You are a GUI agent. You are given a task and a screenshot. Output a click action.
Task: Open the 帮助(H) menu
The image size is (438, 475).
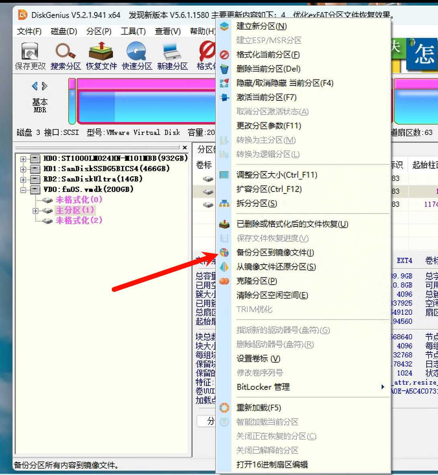[203, 31]
